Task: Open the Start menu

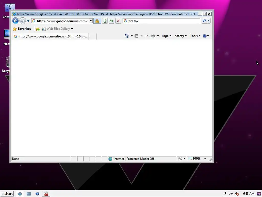Action: pyautogui.click(x=7, y=194)
